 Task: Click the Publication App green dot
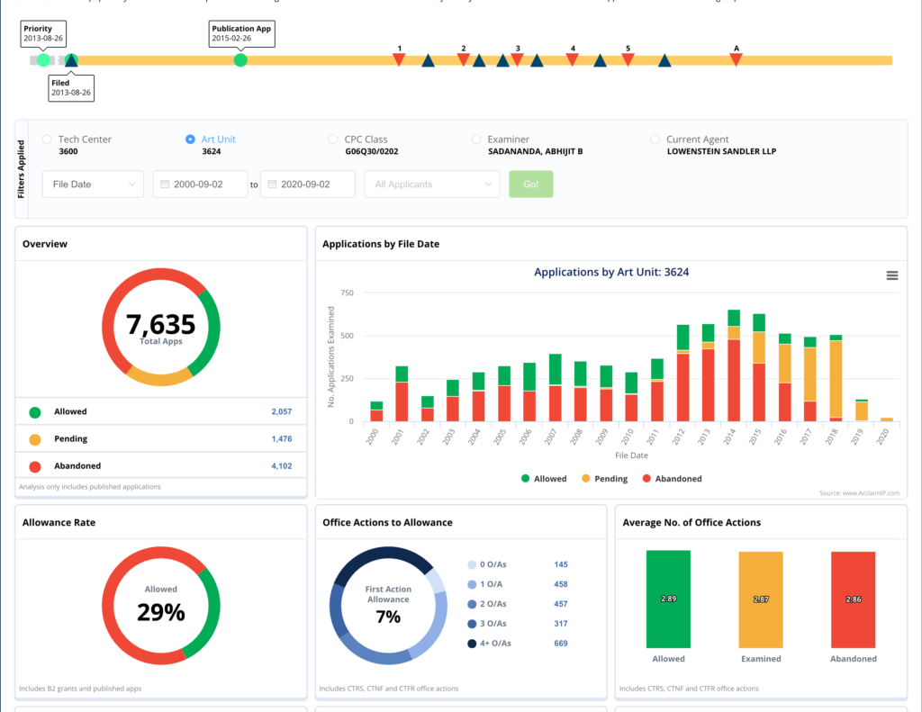(x=240, y=60)
